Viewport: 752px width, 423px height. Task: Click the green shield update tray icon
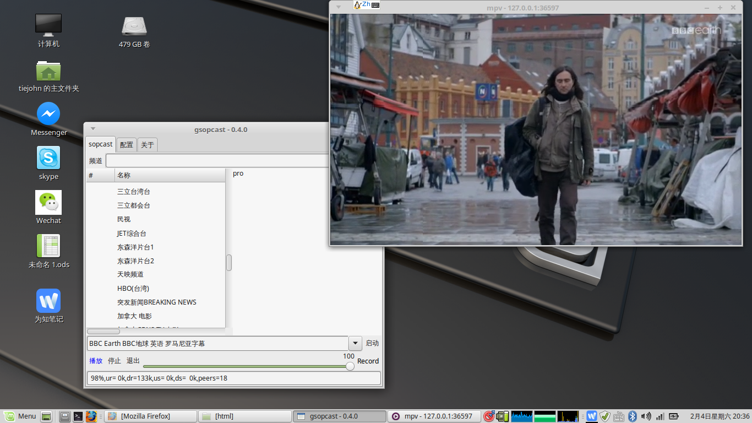click(x=605, y=416)
